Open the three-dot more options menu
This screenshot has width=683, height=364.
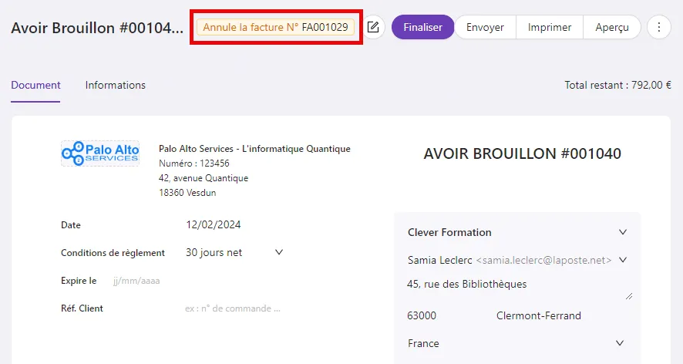point(658,27)
